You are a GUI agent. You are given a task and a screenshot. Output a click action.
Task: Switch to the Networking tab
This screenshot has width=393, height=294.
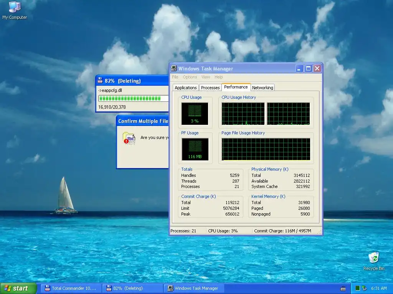click(263, 88)
